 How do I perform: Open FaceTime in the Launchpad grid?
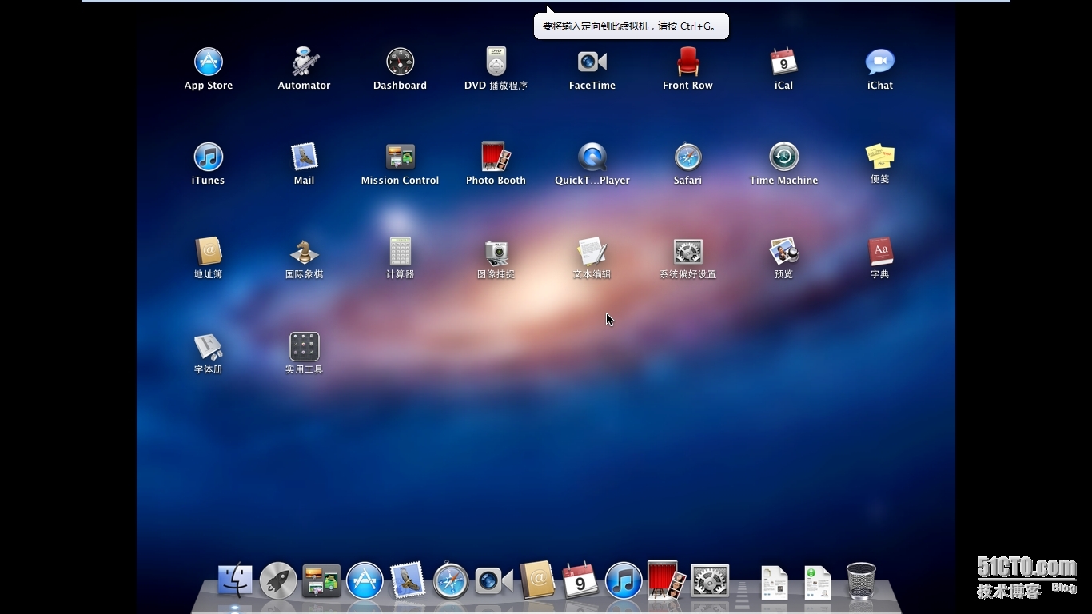pos(592,62)
